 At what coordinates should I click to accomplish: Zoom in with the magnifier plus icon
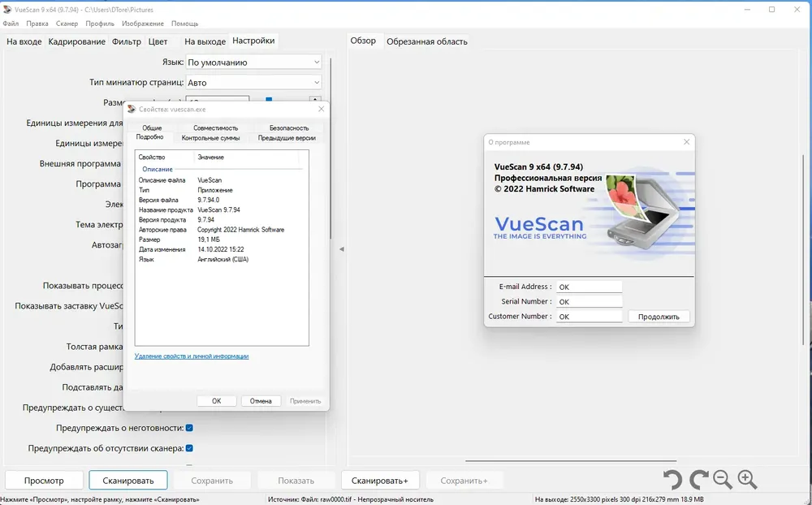(747, 480)
